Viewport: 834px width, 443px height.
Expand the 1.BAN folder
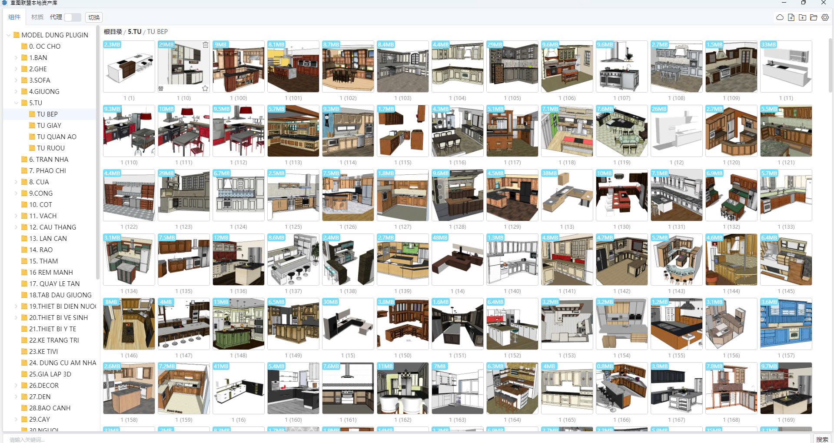[x=16, y=58]
